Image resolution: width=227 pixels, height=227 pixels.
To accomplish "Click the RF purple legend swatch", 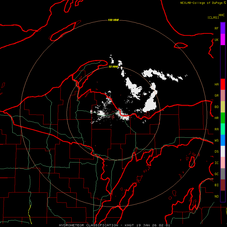I will (223, 28).
